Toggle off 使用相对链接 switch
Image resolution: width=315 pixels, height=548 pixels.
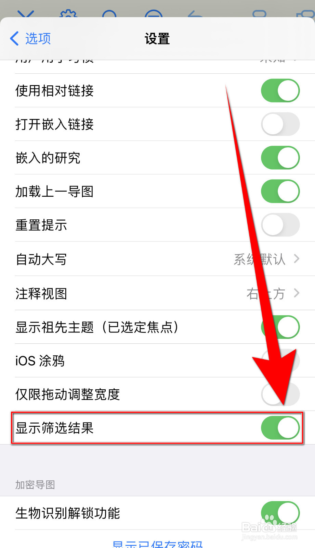pos(280,90)
